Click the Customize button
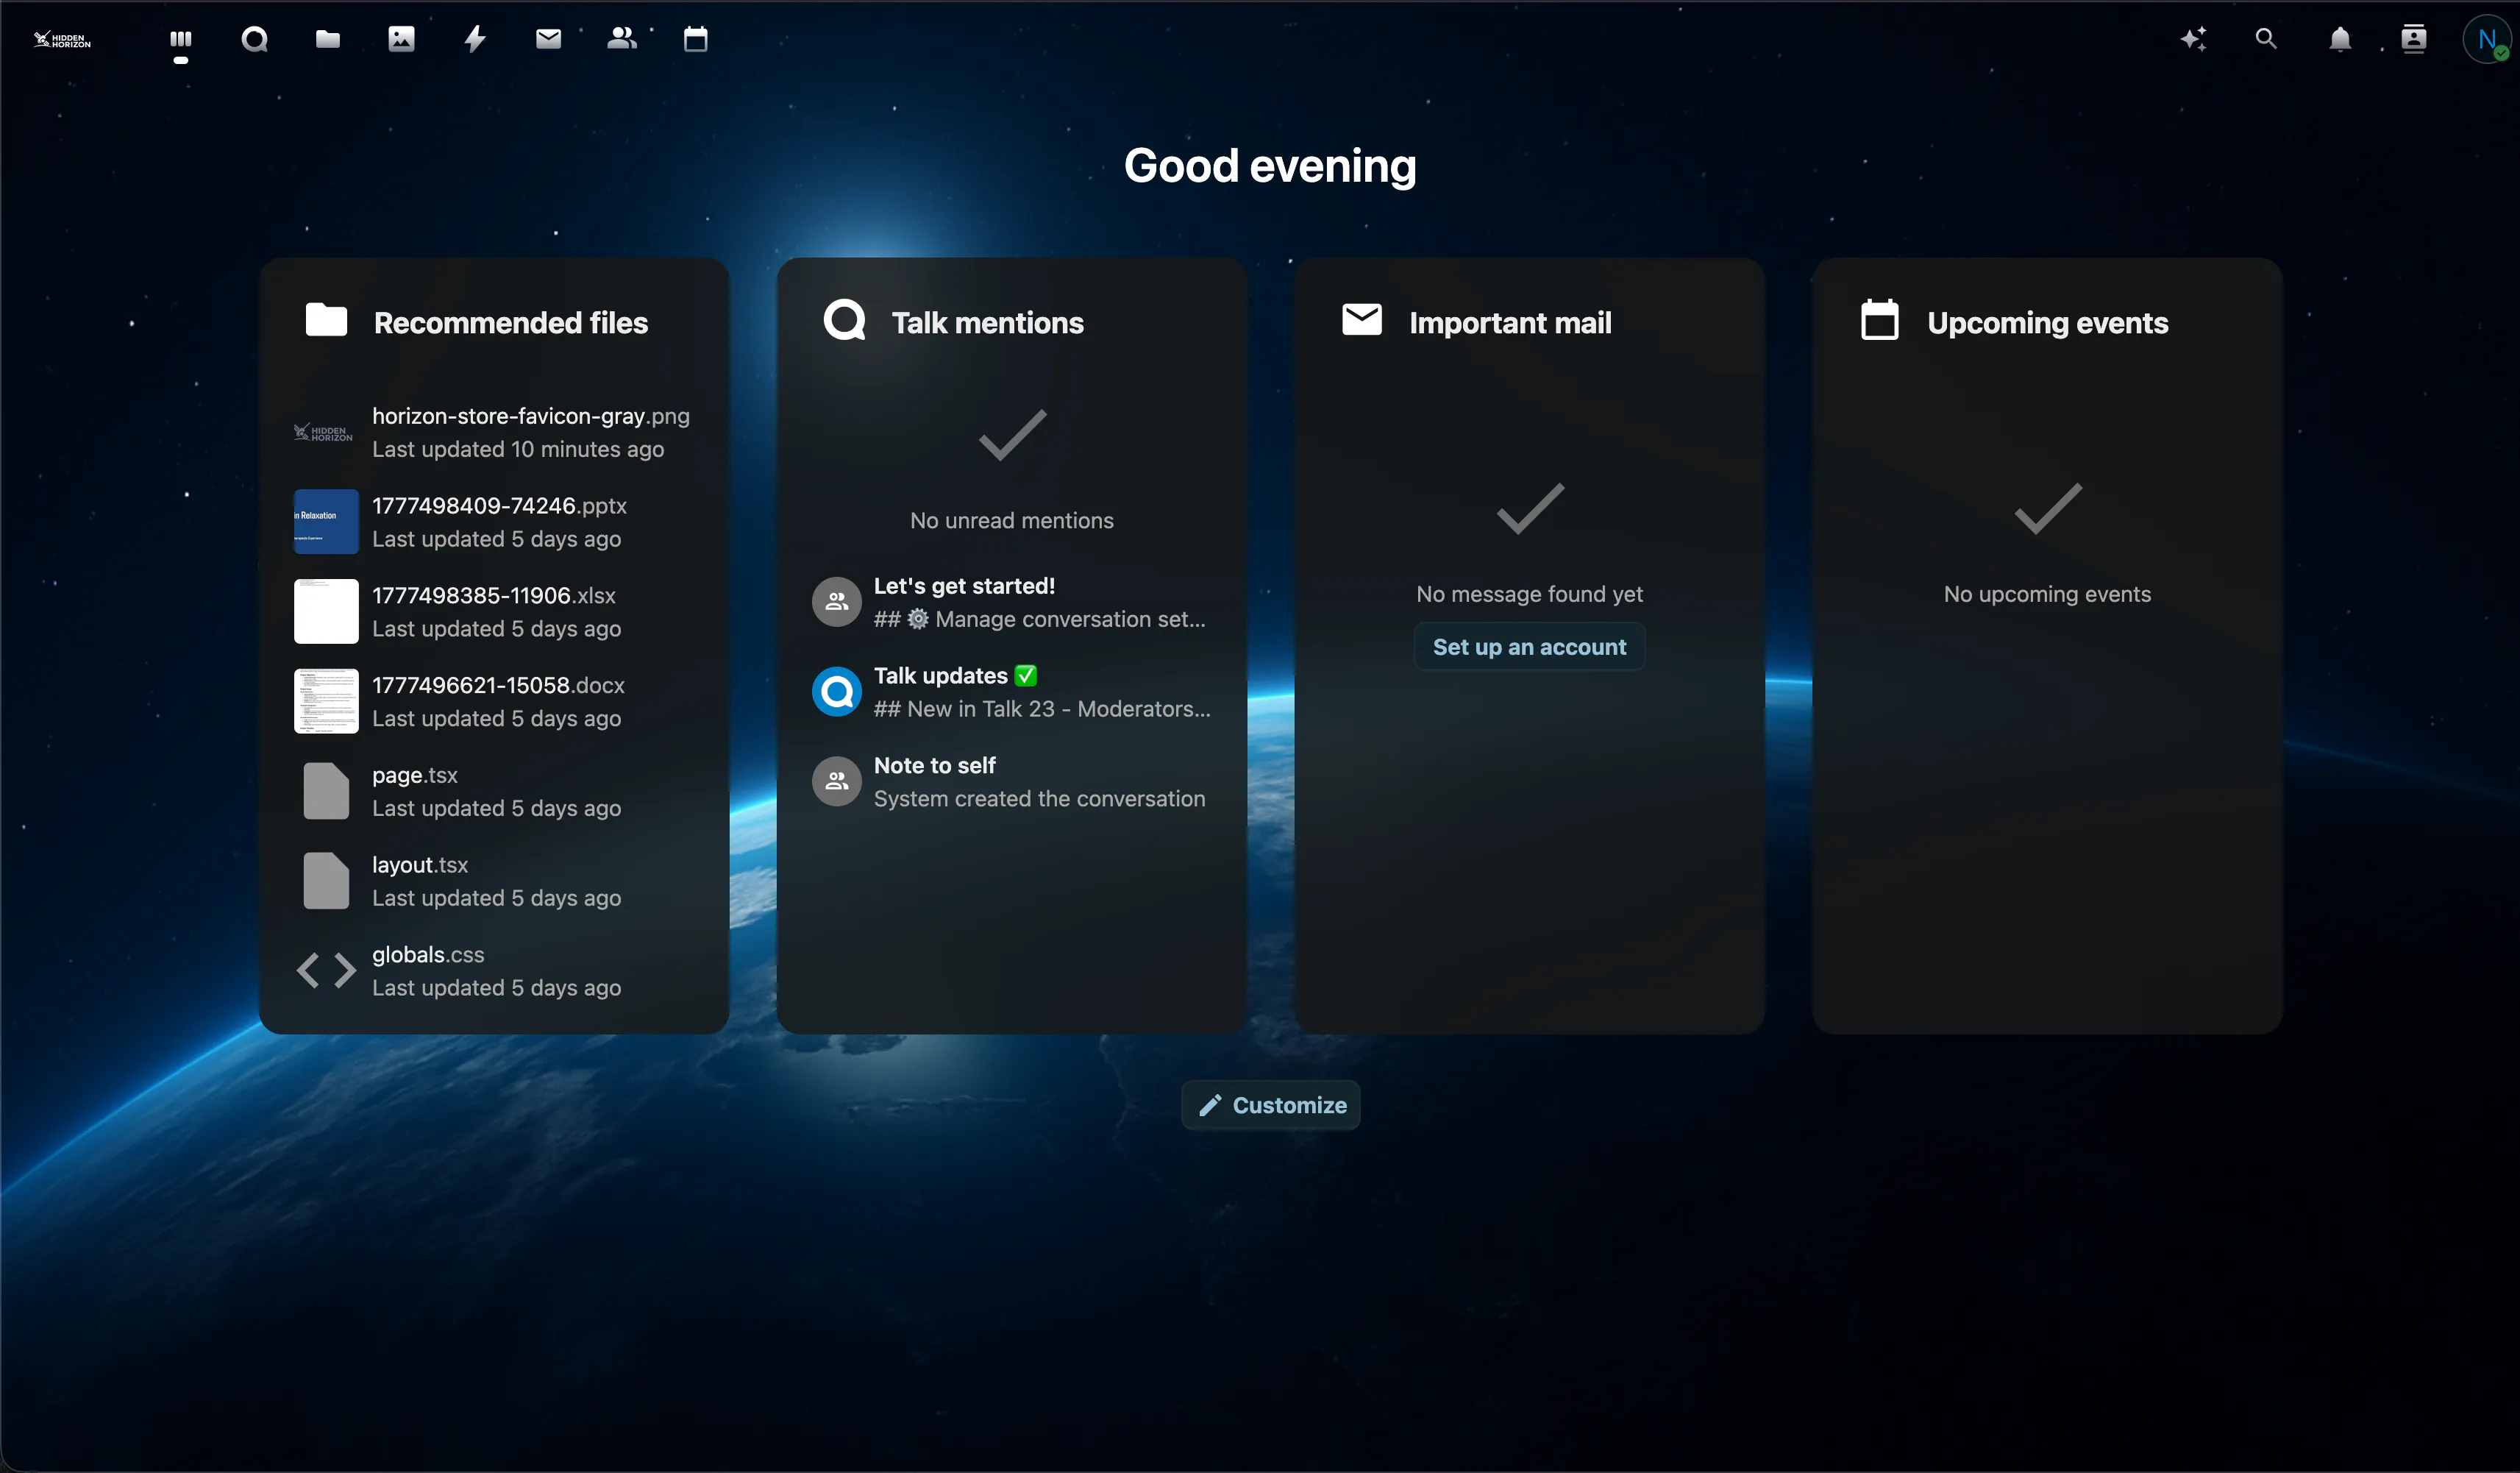2520x1473 pixels. (x=1271, y=1105)
